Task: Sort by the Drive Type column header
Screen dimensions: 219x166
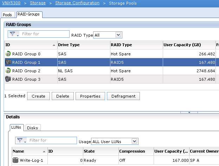Action: [84, 45]
